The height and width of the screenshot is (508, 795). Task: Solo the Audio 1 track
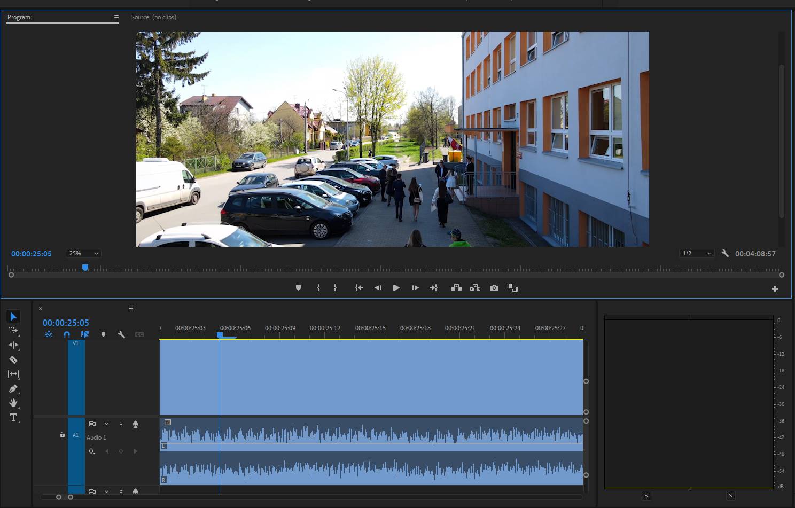point(121,424)
